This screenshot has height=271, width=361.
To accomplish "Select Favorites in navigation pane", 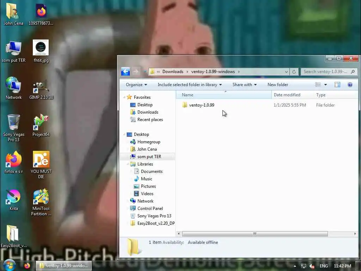I will 142,97.
